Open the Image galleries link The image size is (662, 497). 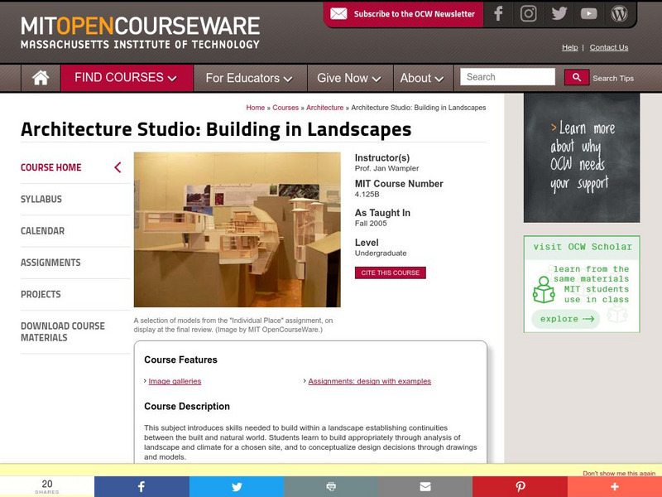coord(175,381)
